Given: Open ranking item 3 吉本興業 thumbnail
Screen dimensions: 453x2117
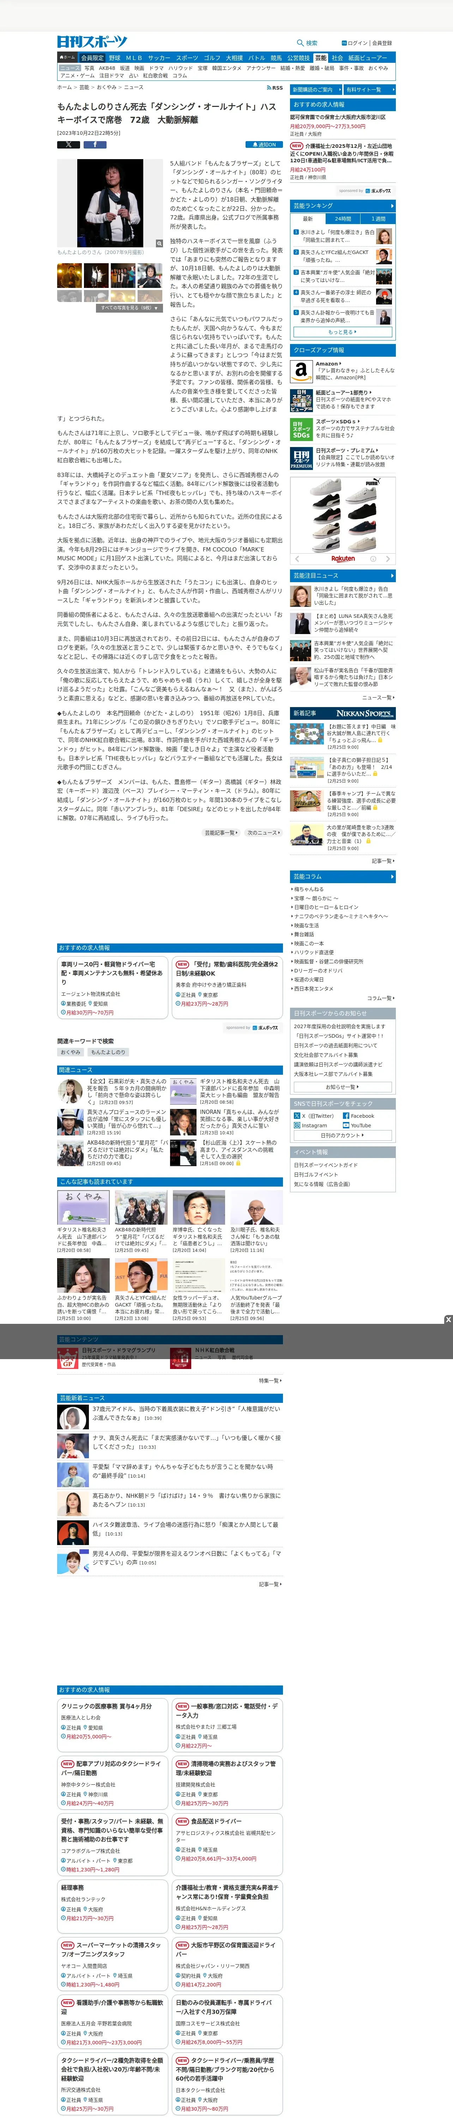Looking at the screenshot, I should [x=384, y=276].
